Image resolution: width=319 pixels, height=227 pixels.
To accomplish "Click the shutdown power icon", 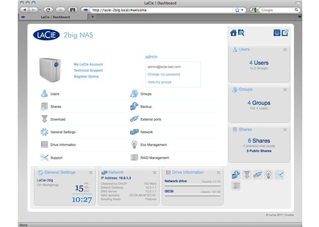I will click(x=276, y=33).
